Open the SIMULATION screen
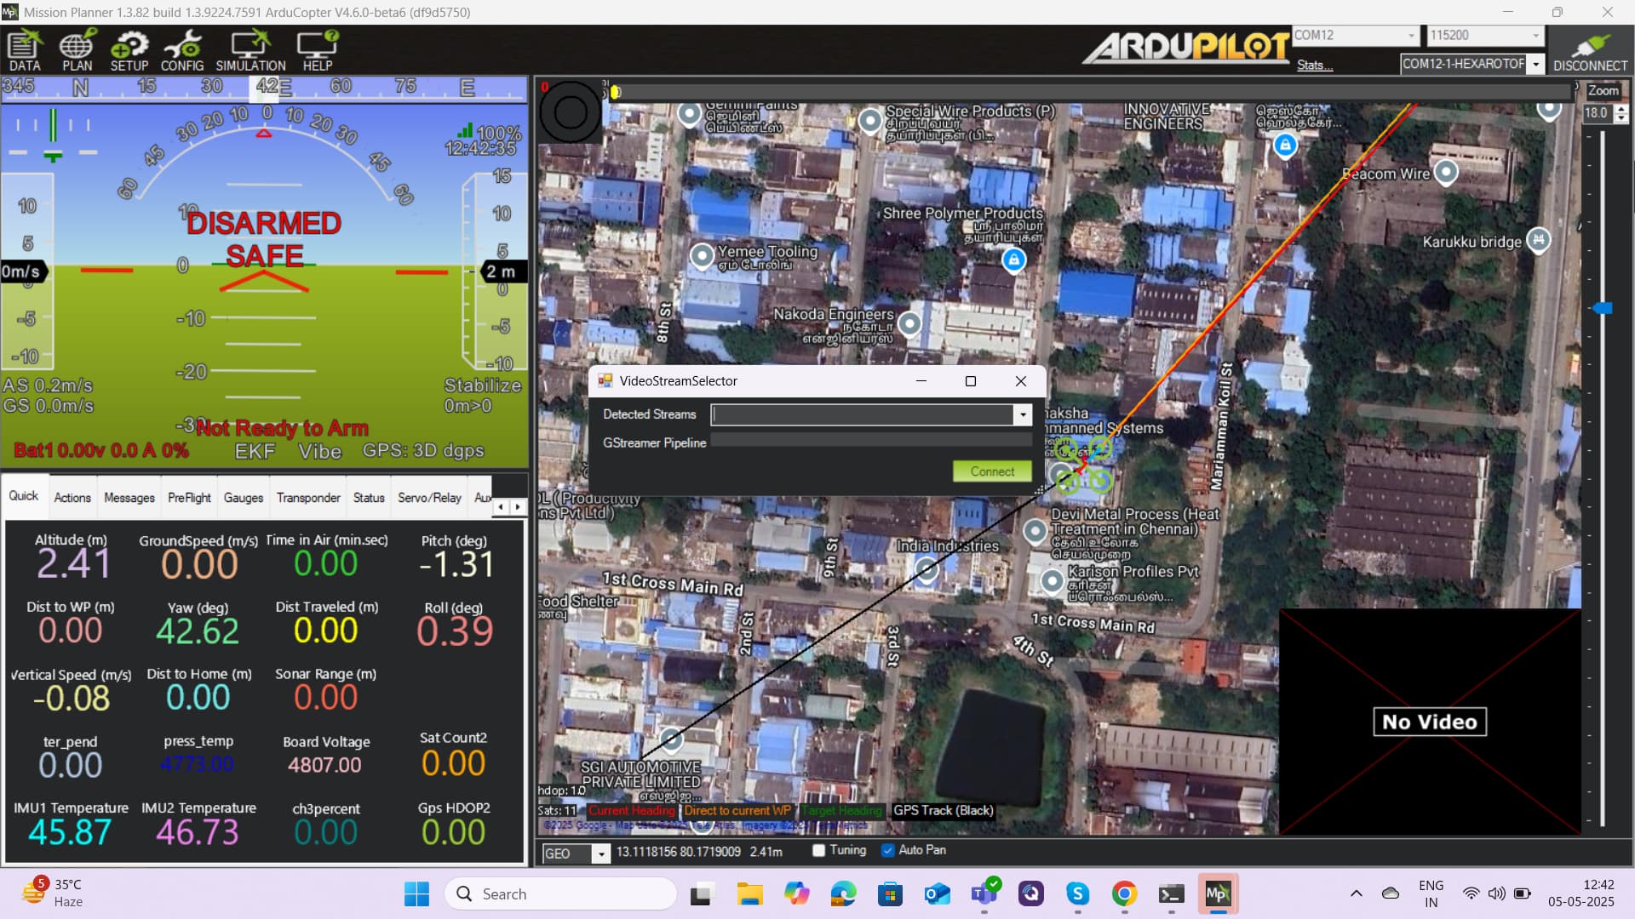1635x919 pixels. tap(250, 50)
